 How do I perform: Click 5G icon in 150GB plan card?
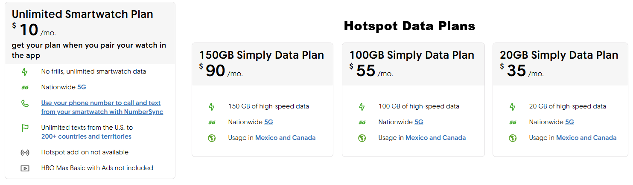point(212,122)
